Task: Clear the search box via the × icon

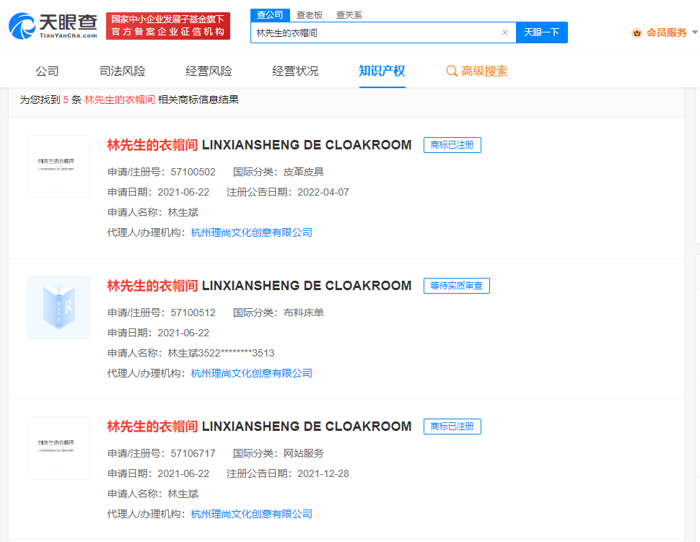Action: 504,32
